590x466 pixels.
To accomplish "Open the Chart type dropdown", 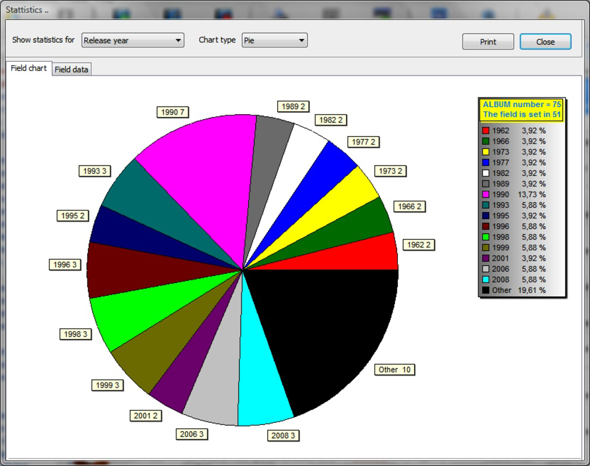I will [274, 40].
